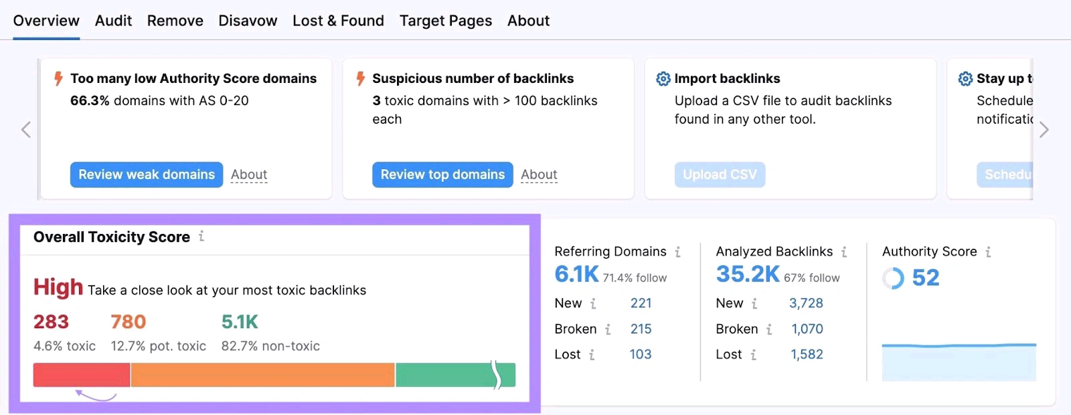1071x415 pixels.
Task: Open the Lost & Found tab
Action: point(338,21)
